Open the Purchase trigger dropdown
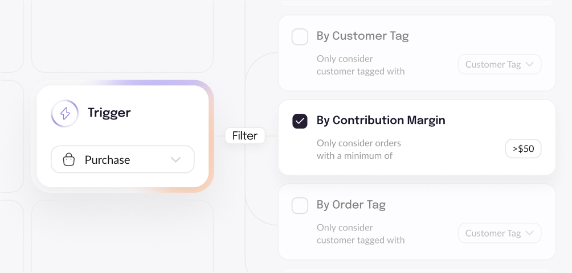Screen dimensions: 572x273 pos(122,160)
